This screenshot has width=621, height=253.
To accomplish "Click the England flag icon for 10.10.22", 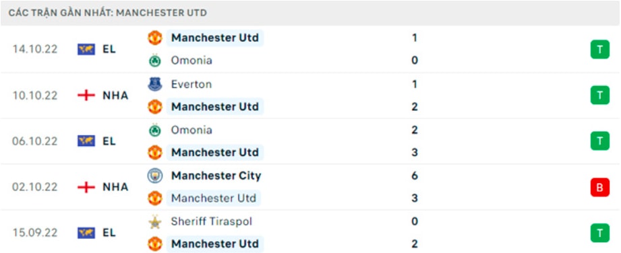I will (x=86, y=96).
